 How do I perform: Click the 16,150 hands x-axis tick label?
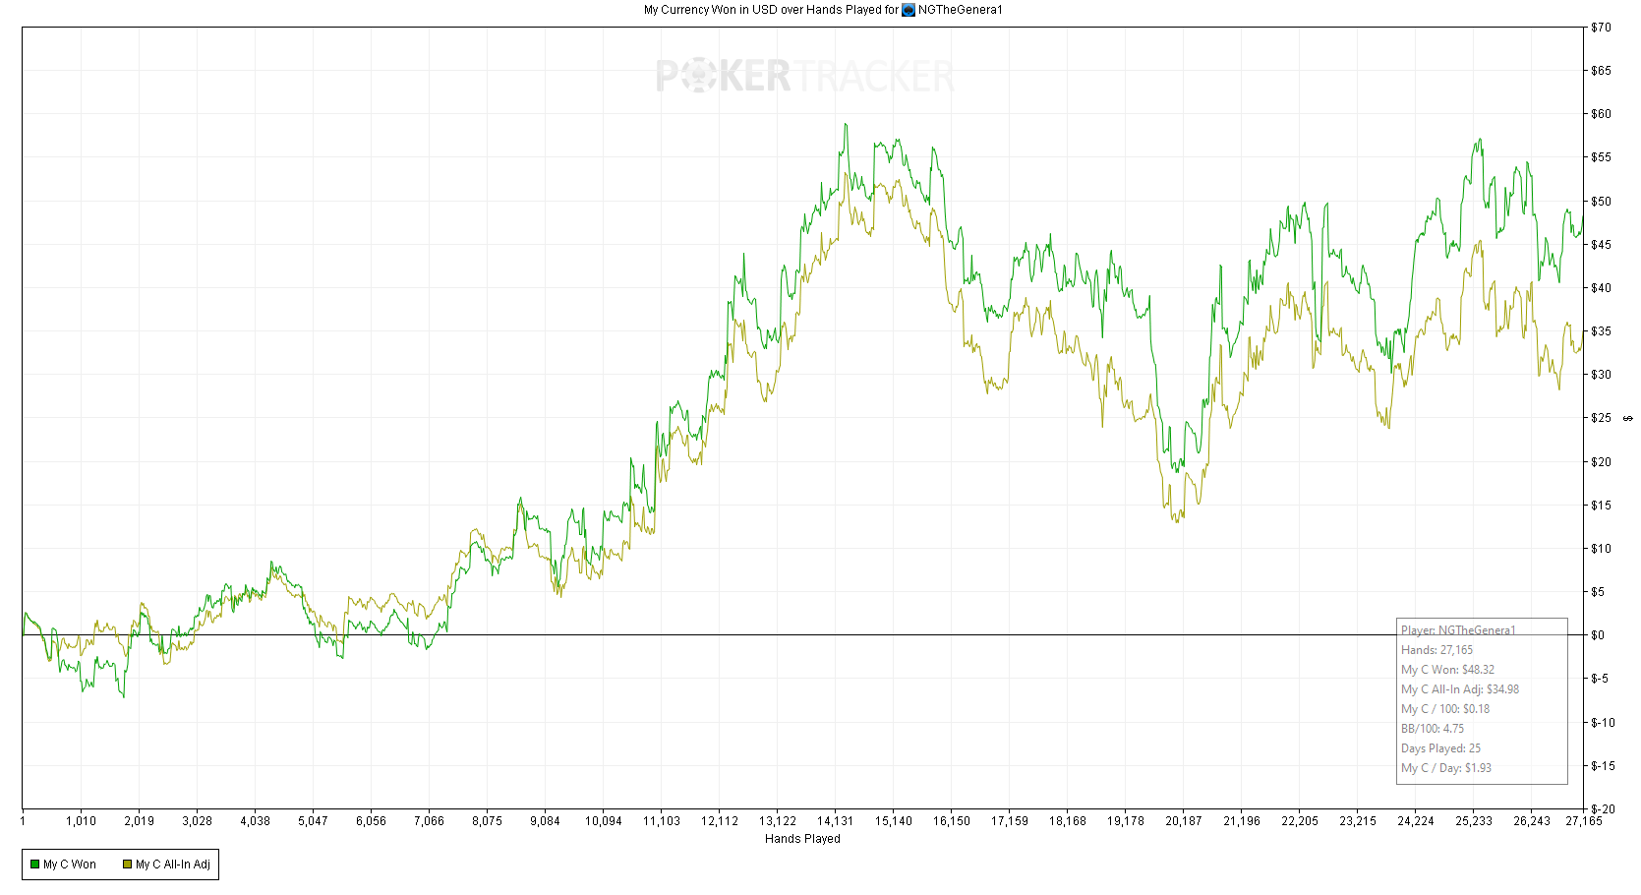952,821
